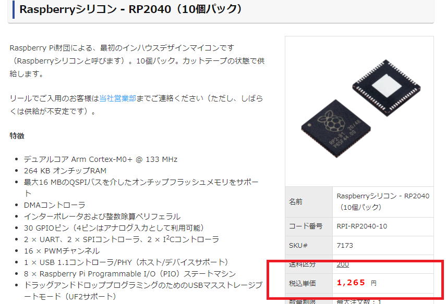
Task: Click the red 1,265 price value
Action: click(351, 283)
